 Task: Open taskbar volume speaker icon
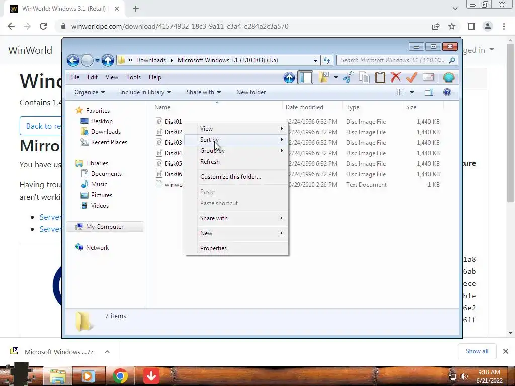pyautogui.click(x=464, y=376)
